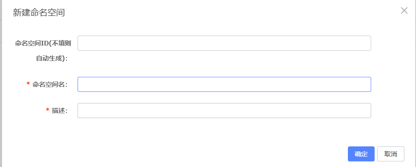Click the bottom-most required text field
Image resolution: width=416 pixels, height=167 pixels.
pyautogui.click(x=224, y=110)
